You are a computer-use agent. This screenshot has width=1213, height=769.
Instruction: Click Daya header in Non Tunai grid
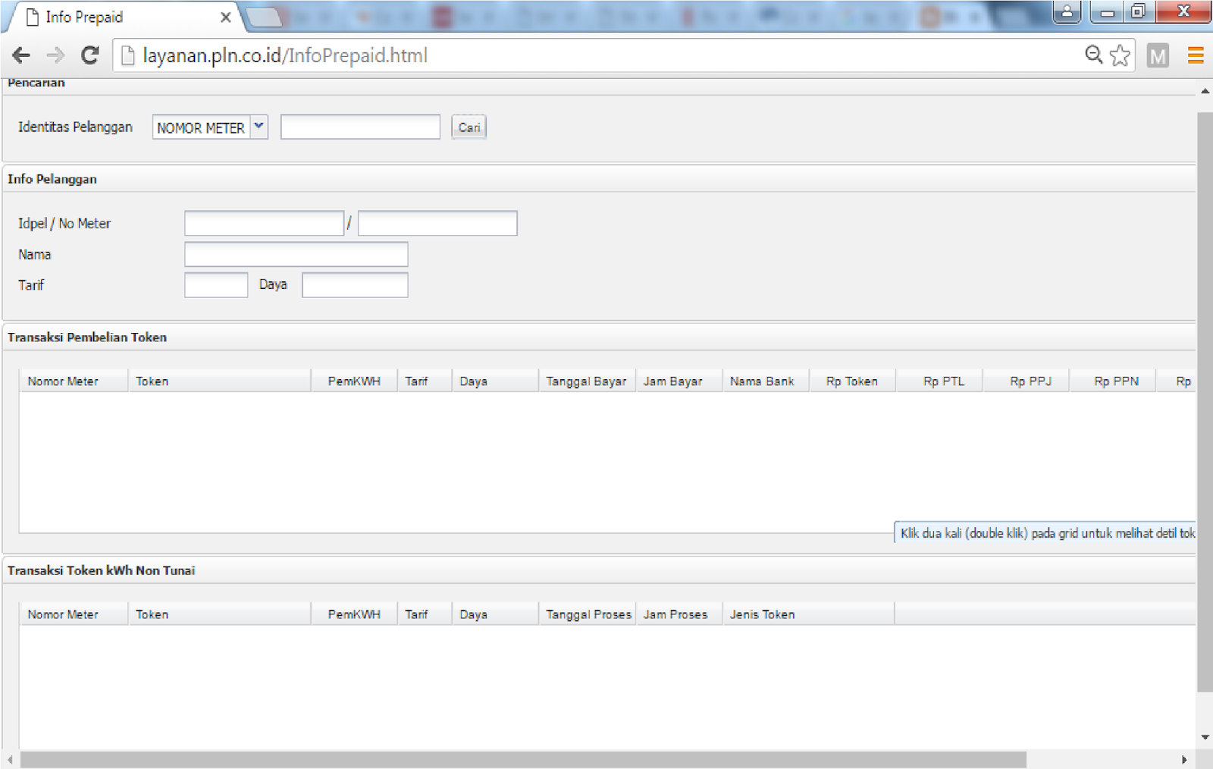pyautogui.click(x=495, y=614)
